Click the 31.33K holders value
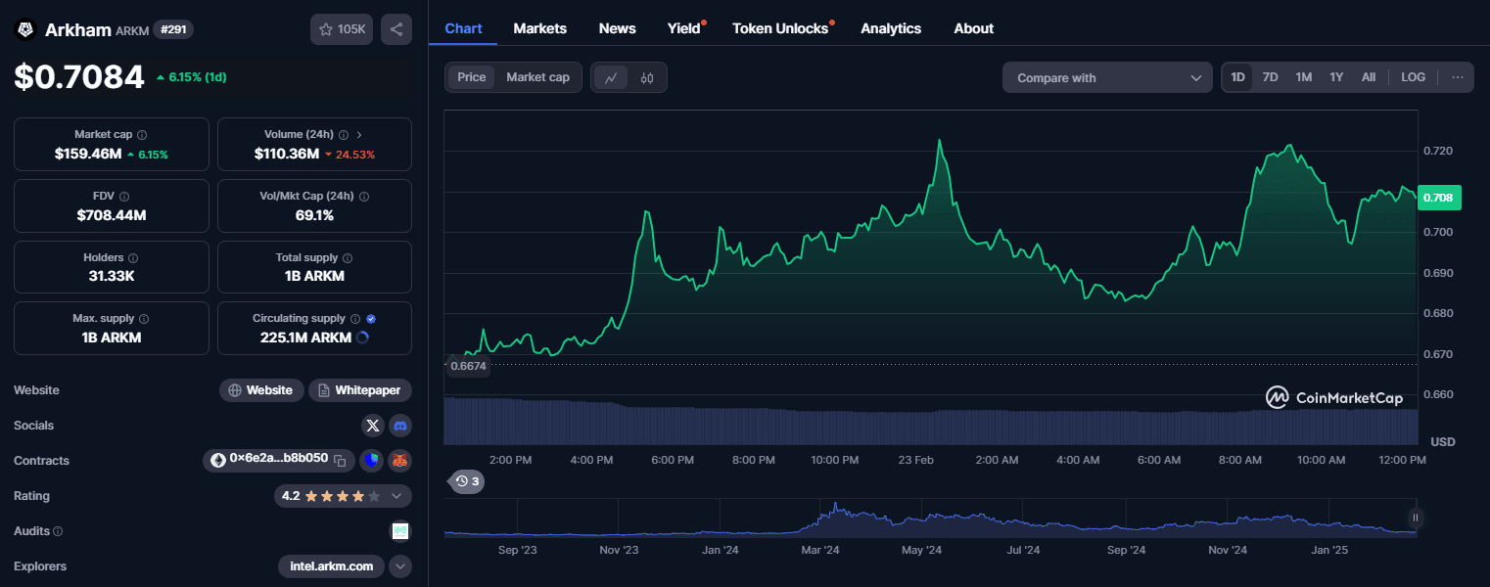 112,276
